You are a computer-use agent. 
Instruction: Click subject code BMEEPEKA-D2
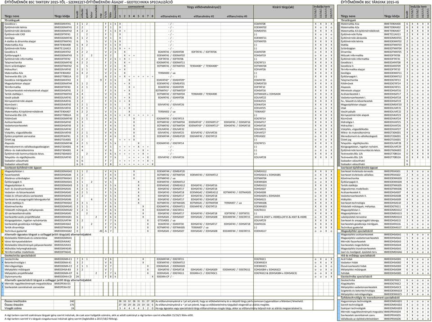(x=62, y=287)
